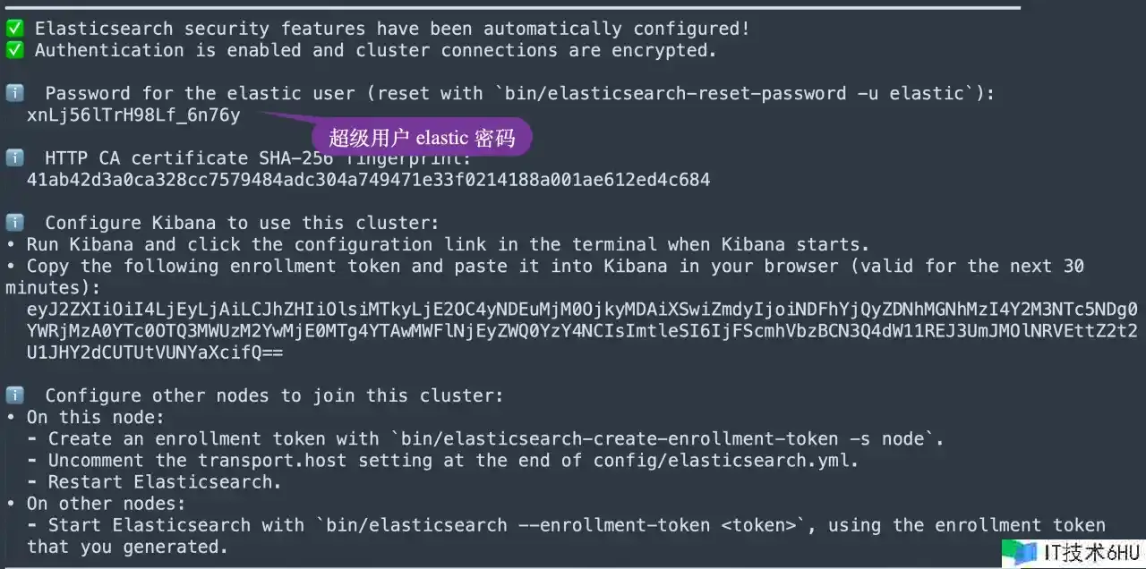Click the first line of the enrollment token

click(x=582, y=310)
